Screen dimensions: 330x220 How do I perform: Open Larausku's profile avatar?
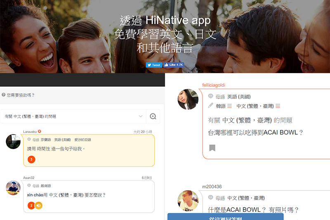coord(13,142)
